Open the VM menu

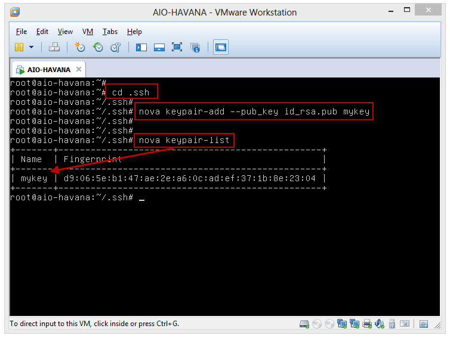tap(88, 32)
